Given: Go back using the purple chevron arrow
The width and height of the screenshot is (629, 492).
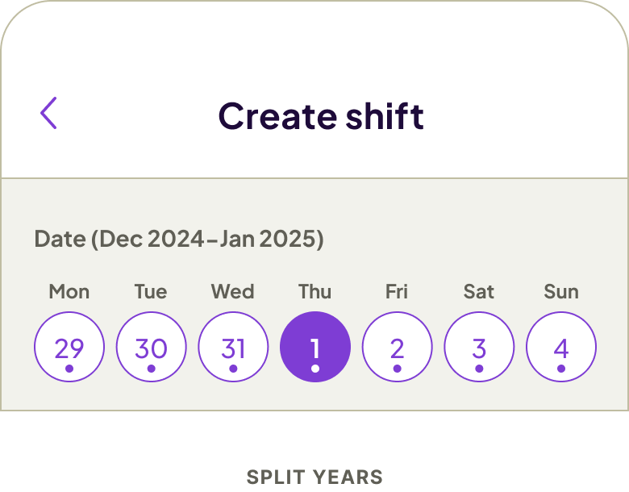Looking at the screenshot, I should click(49, 114).
